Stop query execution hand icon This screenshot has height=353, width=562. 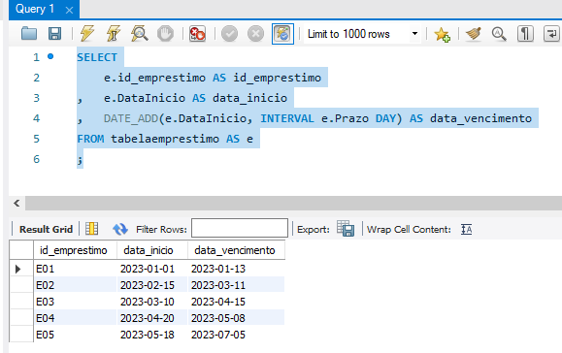165,34
